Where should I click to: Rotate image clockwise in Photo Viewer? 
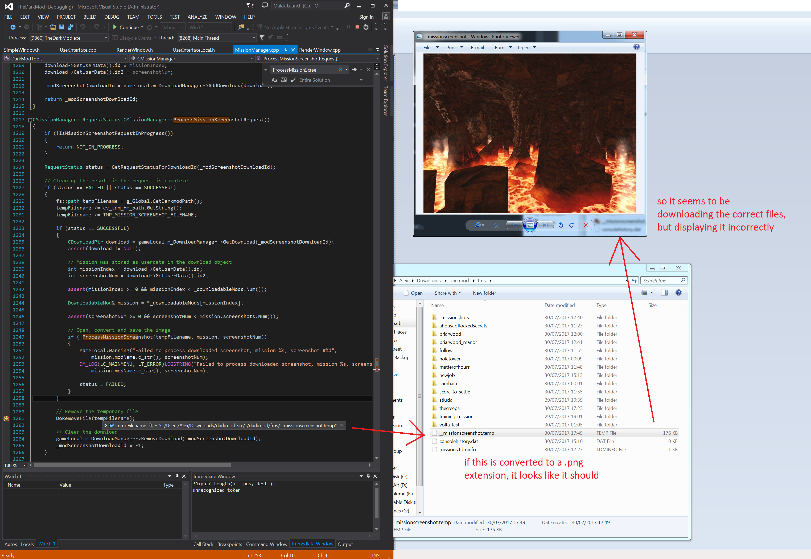tap(571, 225)
